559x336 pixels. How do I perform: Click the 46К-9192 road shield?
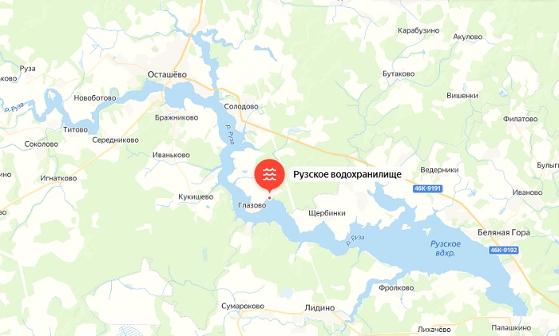pos(503,250)
